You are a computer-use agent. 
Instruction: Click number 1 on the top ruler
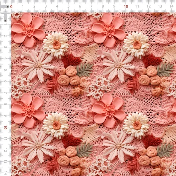click(23, 6)
